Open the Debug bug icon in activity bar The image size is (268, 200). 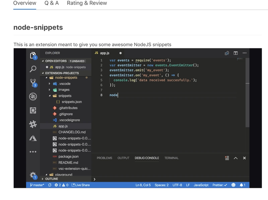(x=33, y=97)
